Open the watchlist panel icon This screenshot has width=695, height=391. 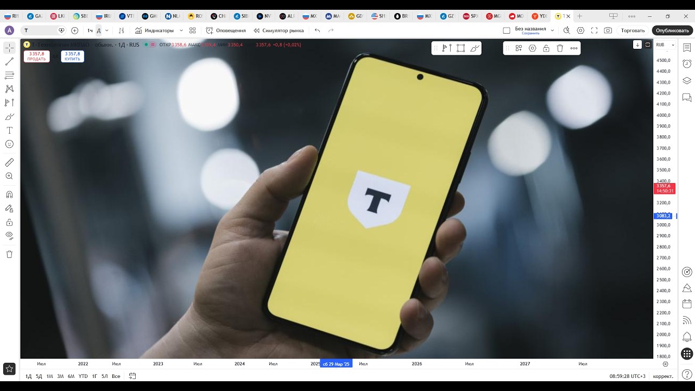point(687,48)
